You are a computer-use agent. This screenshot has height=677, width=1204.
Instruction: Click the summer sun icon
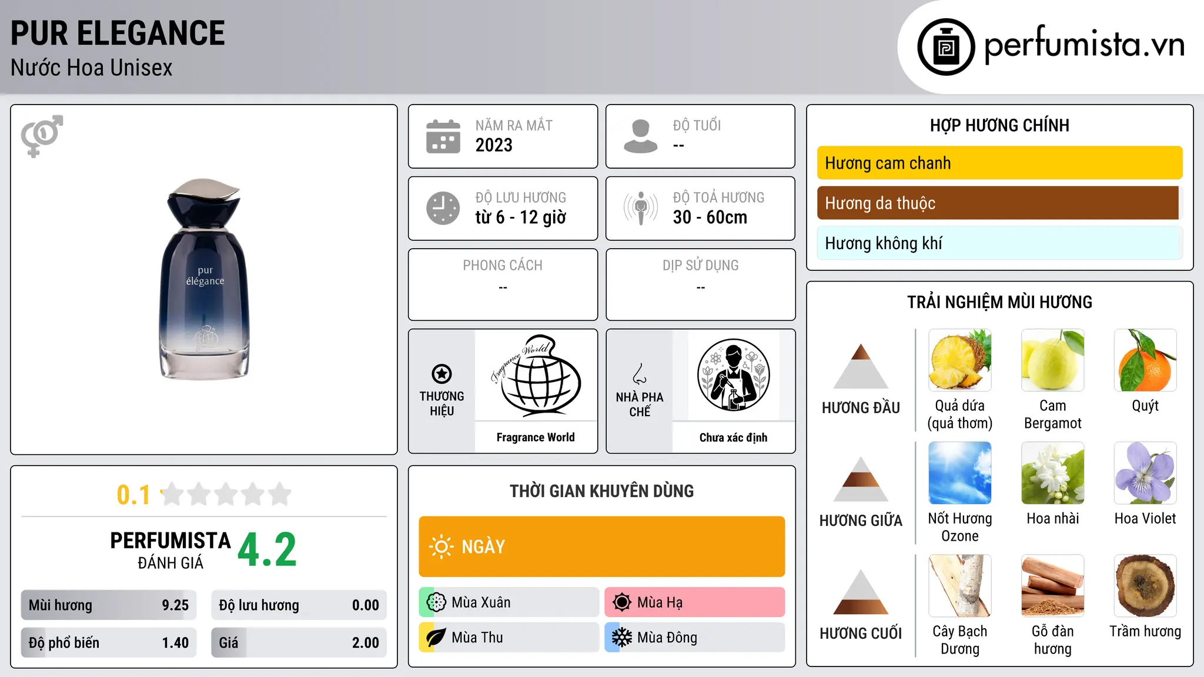pyautogui.click(x=622, y=602)
